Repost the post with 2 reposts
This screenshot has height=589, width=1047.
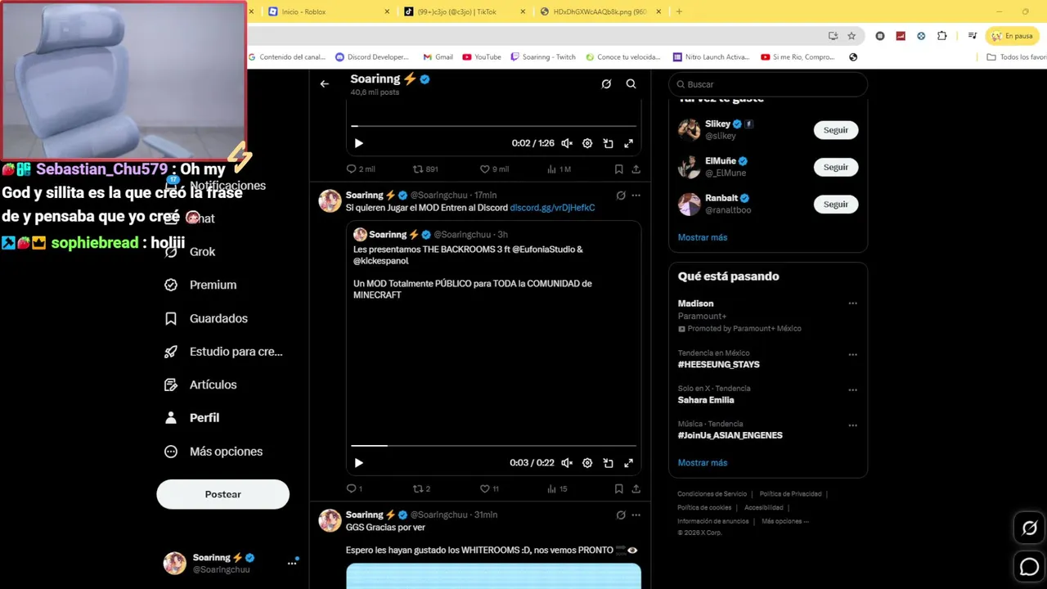click(421, 489)
